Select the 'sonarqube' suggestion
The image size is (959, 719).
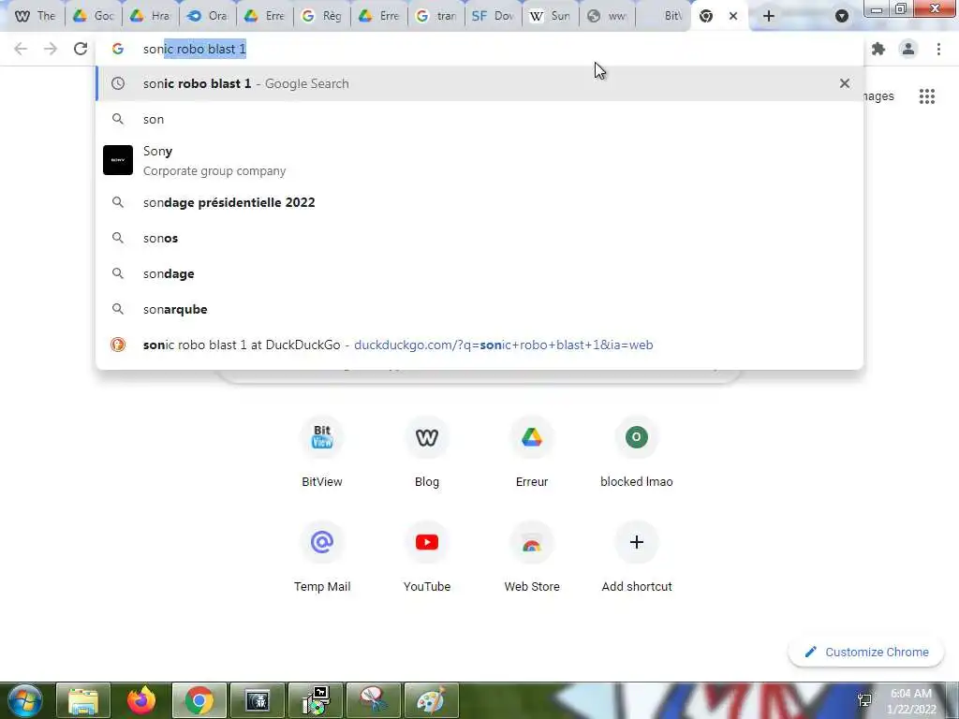click(x=479, y=309)
